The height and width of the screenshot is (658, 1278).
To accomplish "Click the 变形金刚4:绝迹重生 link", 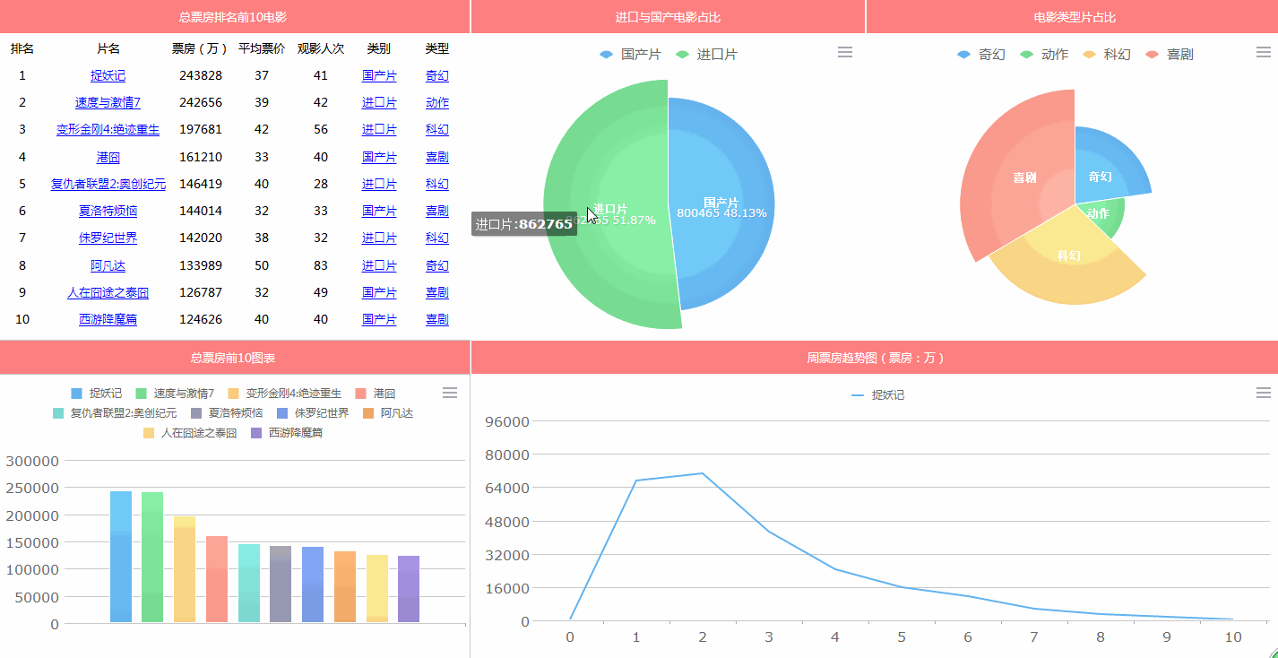I will pos(108,129).
